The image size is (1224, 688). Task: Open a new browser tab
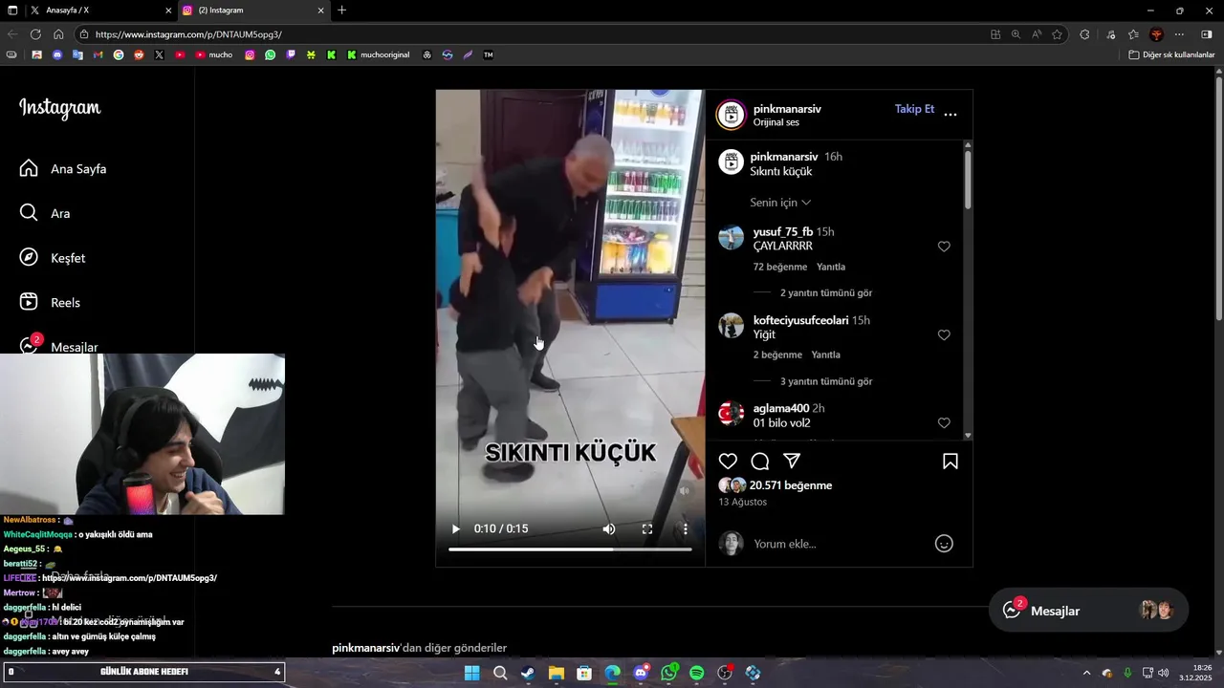pyautogui.click(x=342, y=11)
